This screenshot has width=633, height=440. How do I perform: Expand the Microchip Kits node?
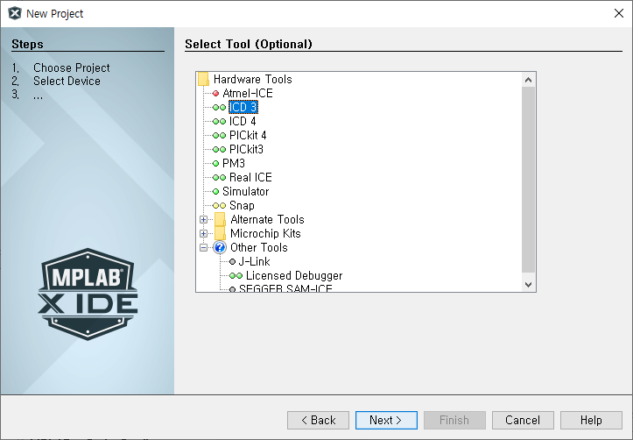[x=203, y=233]
